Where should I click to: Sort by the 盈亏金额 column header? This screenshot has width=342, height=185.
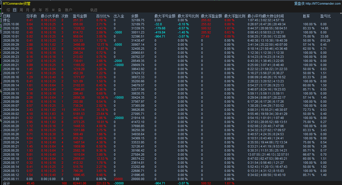pos(80,16)
